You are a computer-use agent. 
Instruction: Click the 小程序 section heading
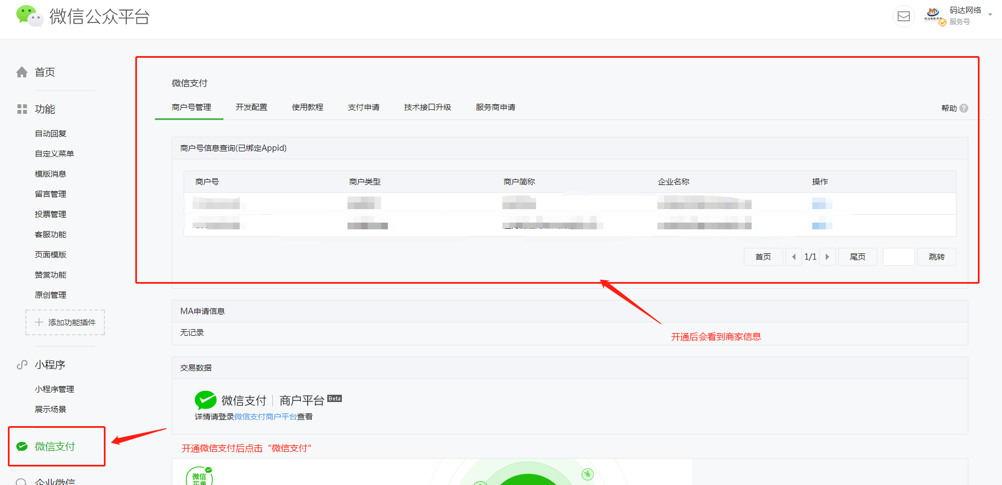(50, 364)
